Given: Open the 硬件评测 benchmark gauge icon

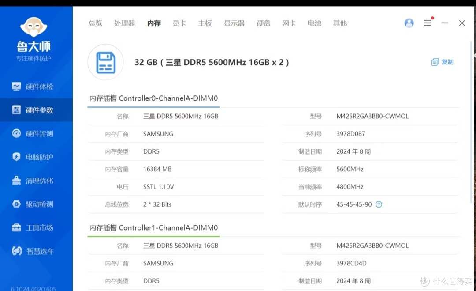Looking at the screenshot, I should (x=16, y=133).
